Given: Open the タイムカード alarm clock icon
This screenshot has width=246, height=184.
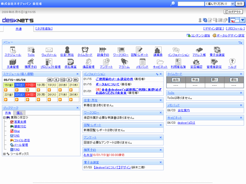Looking at the screenshot, I should 85,50.
